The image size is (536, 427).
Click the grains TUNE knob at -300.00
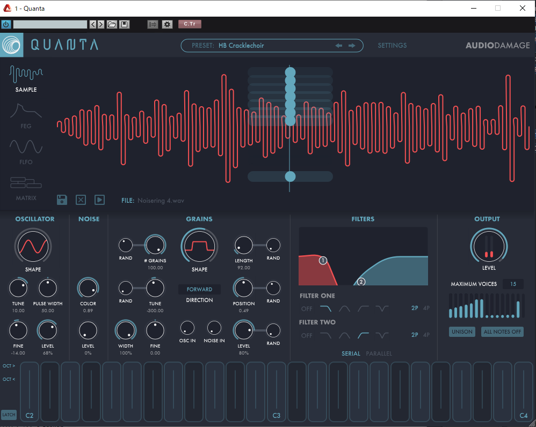(x=155, y=288)
